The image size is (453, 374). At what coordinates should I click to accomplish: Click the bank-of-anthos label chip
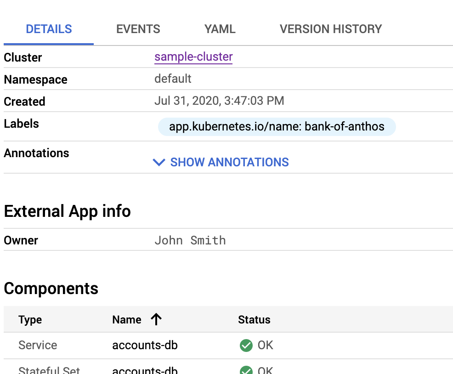click(x=277, y=126)
